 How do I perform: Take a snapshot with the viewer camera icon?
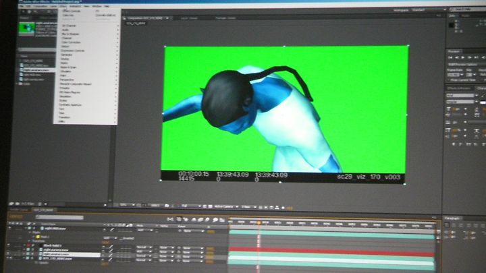tap(167, 206)
